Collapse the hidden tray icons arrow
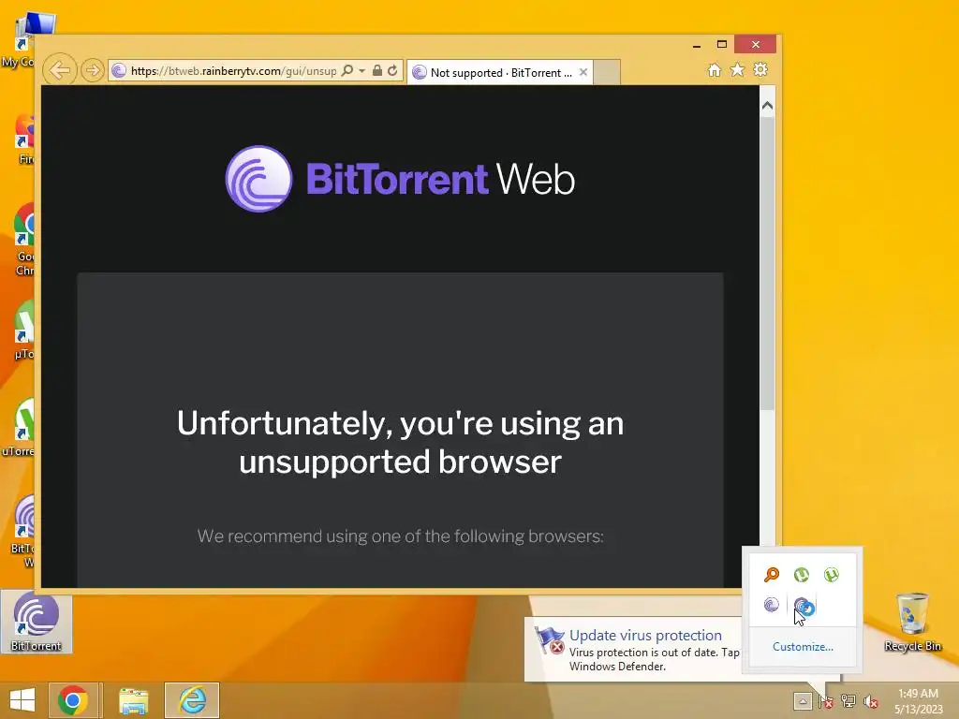This screenshot has width=959, height=719. [x=803, y=700]
